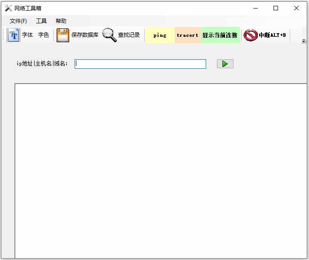Viewport: 309px width, 260px height.
Task: Click the 查找记录 label text
Action: (x=129, y=35)
